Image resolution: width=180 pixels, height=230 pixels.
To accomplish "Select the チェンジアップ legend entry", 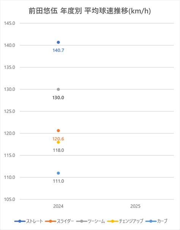I will click(125, 221).
